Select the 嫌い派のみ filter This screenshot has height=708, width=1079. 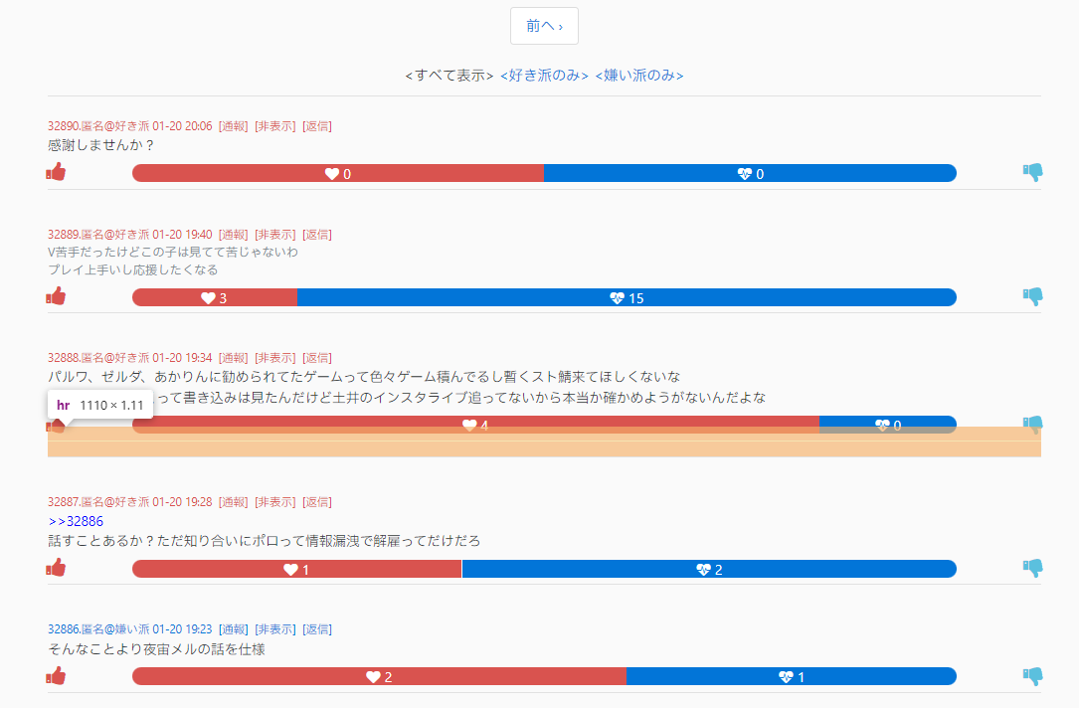pos(640,75)
